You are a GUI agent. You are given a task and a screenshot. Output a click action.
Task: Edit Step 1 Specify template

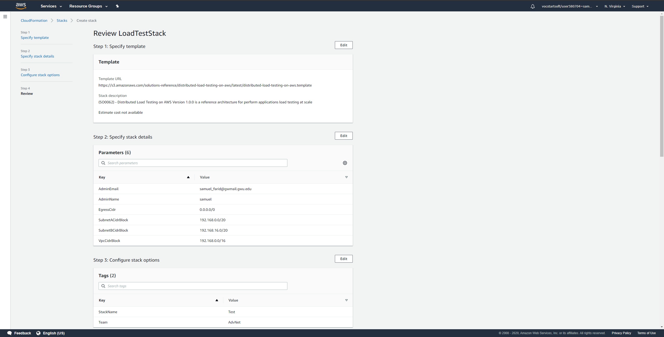coord(344,45)
